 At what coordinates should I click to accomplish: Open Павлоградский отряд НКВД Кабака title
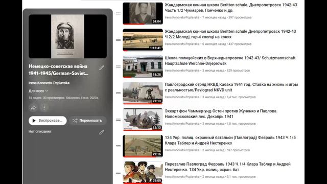tap(231, 87)
